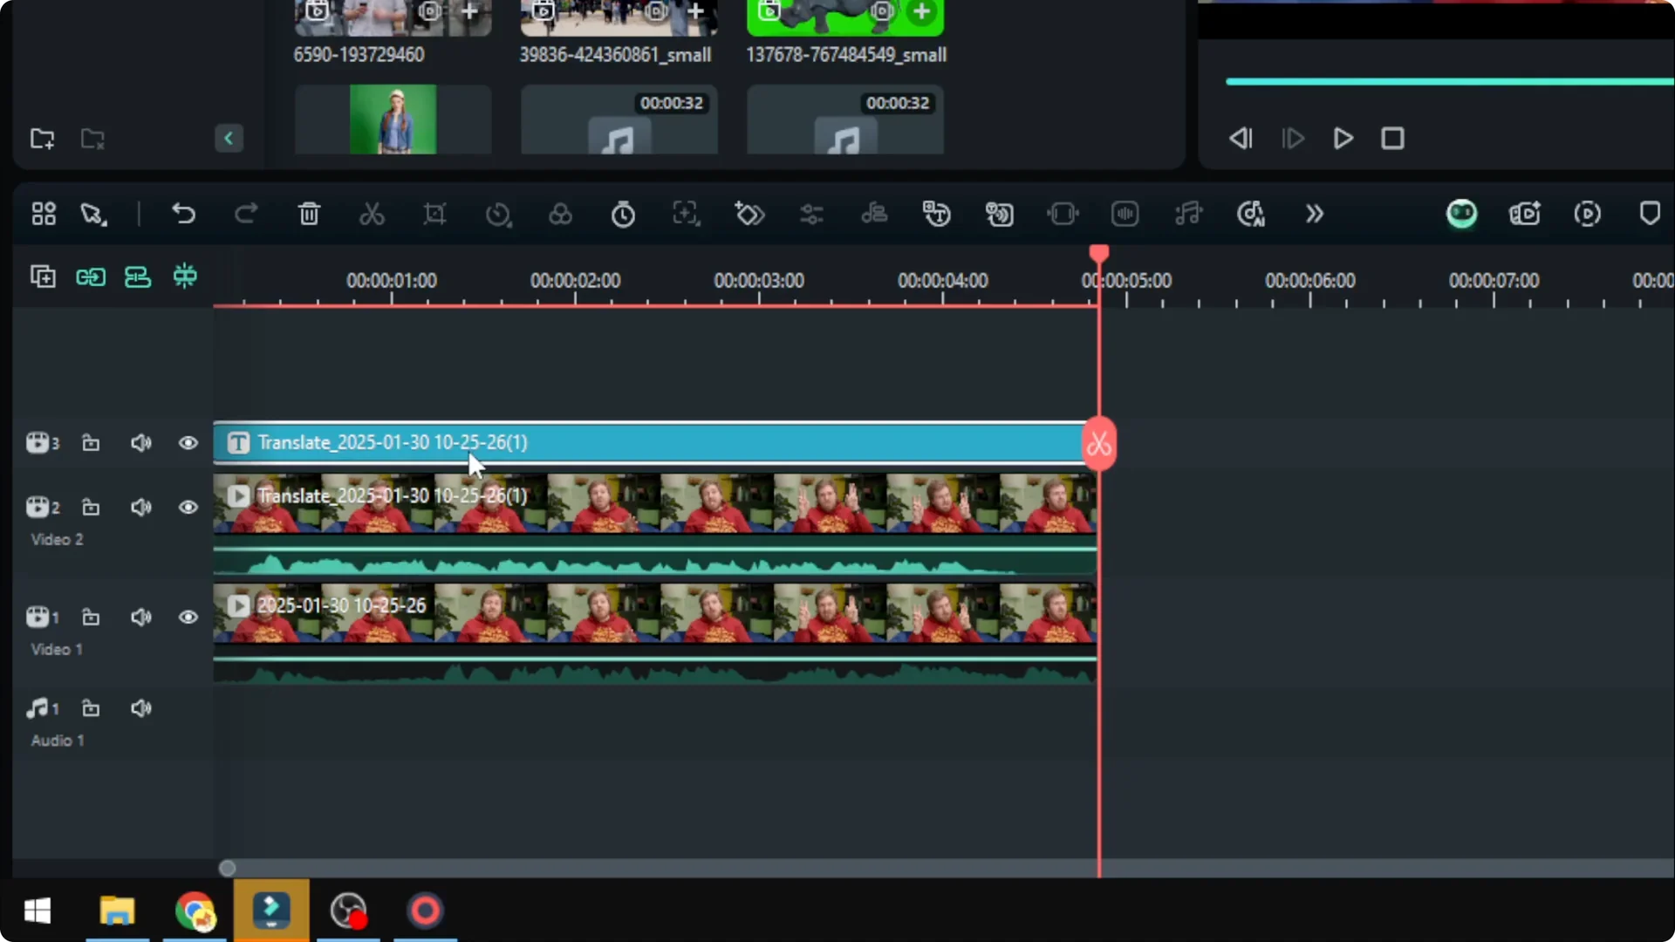The image size is (1675, 942).
Task: Undo the last action
Action: (183, 214)
